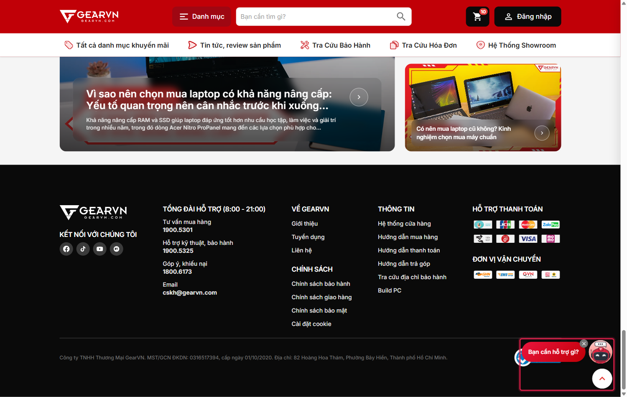This screenshot has width=627, height=397.
Task: Open Tra Cứu Bảo Hành menu item
Action: [335, 45]
